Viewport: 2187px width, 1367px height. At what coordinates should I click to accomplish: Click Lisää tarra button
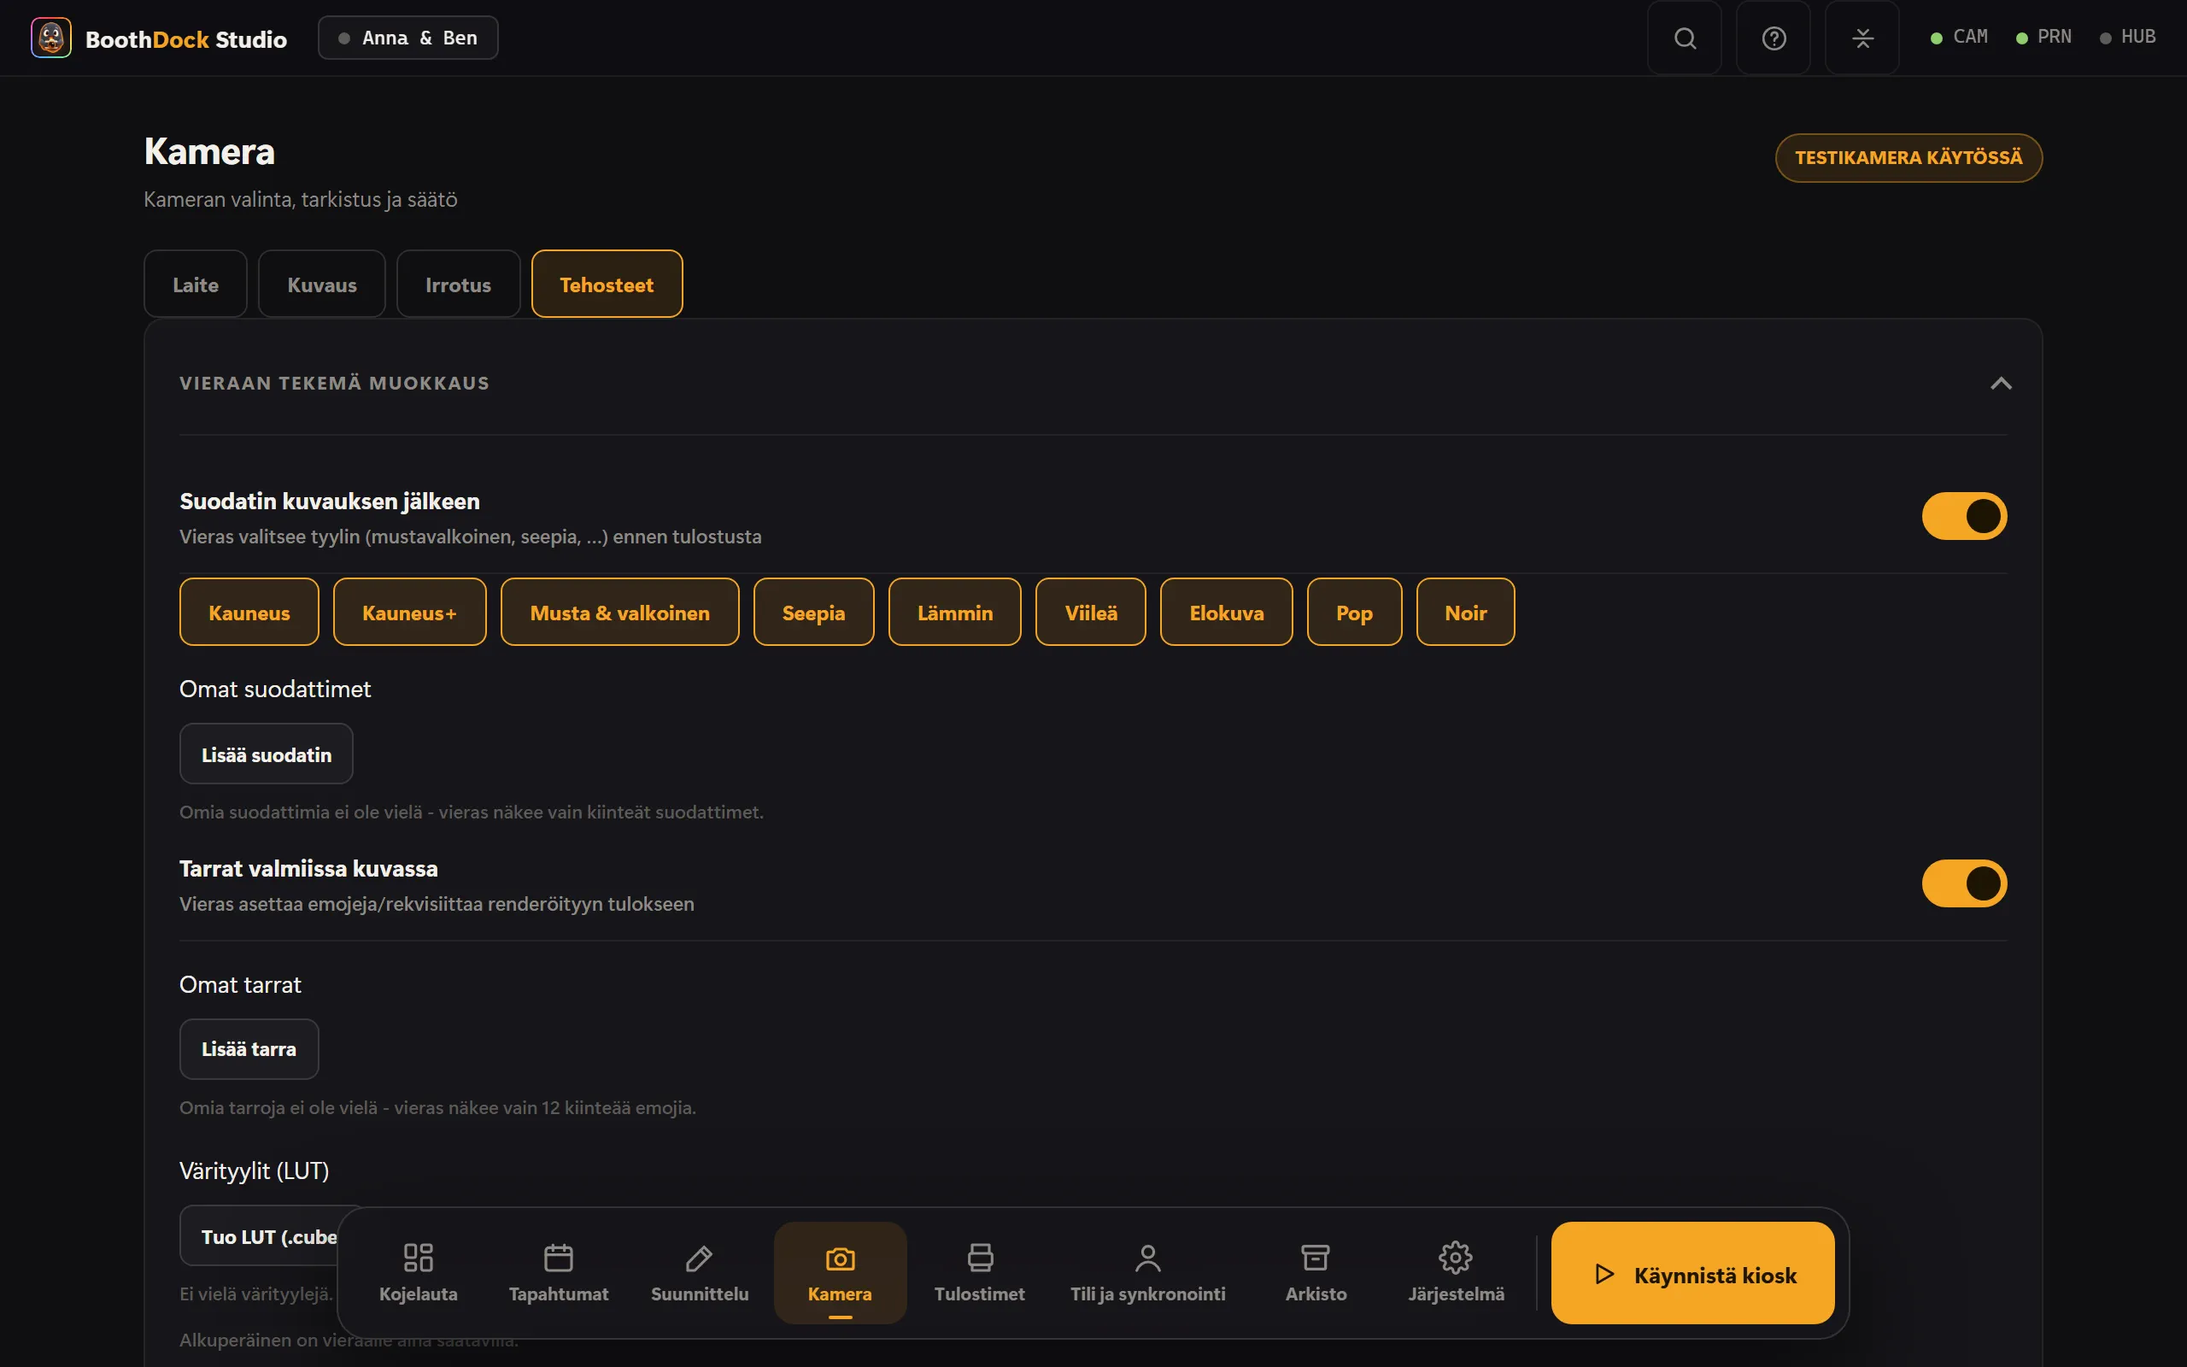(249, 1049)
